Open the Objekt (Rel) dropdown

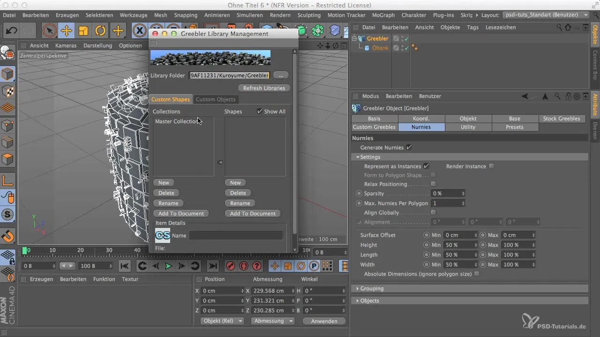[x=222, y=321]
